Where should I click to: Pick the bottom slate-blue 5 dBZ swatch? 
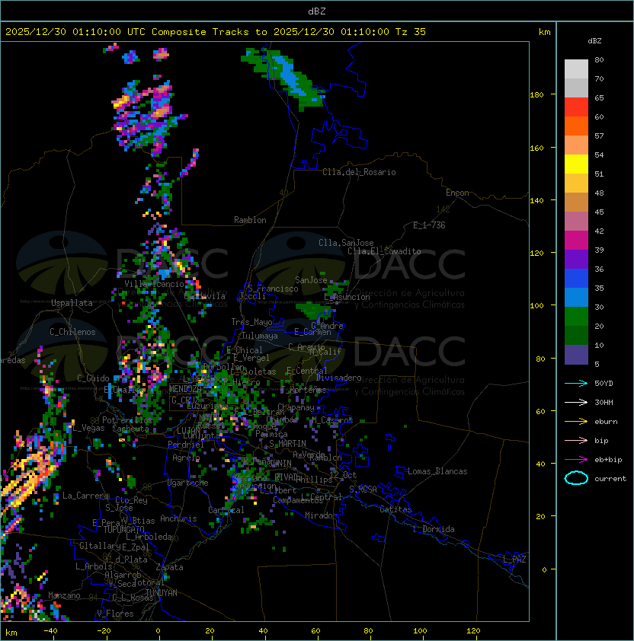coord(576,355)
